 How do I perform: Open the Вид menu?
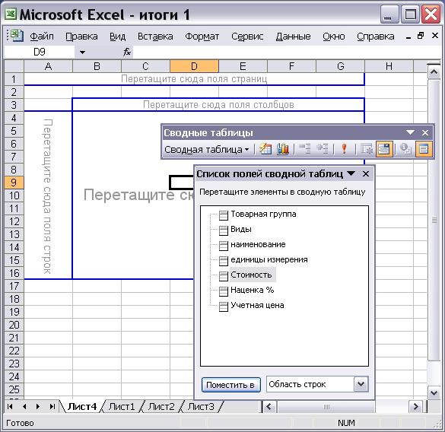pos(117,37)
